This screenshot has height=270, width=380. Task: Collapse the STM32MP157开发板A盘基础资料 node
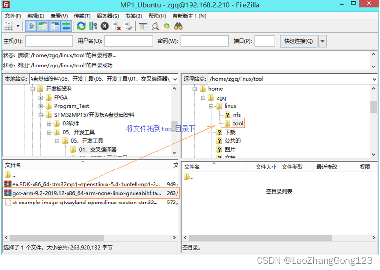(40, 115)
